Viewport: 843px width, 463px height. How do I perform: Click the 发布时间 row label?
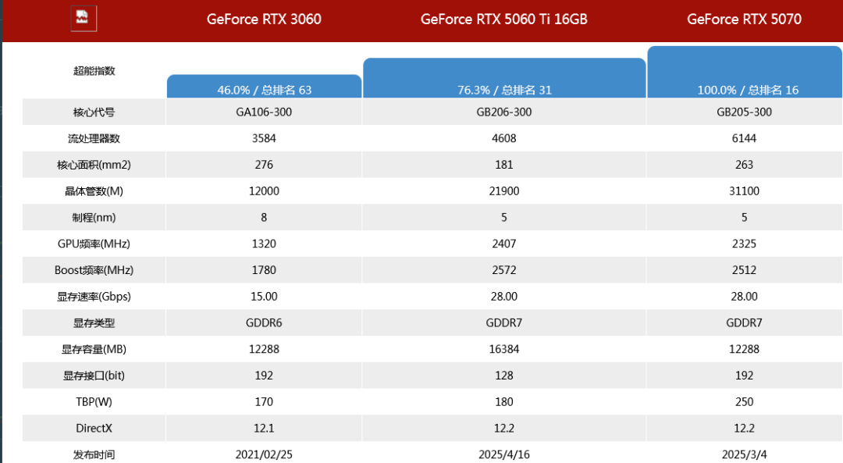click(x=94, y=455)
